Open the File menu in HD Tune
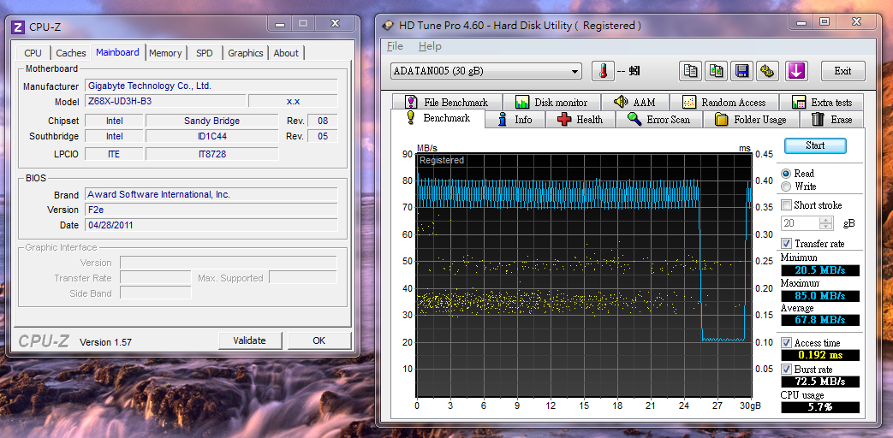 395,46
